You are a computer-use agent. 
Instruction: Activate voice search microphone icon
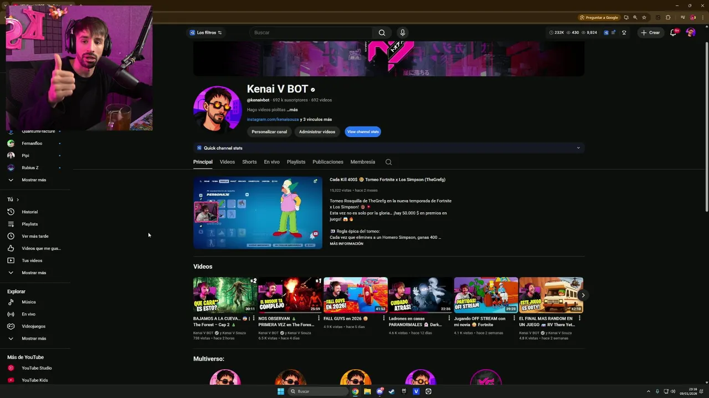coord(403,33)
